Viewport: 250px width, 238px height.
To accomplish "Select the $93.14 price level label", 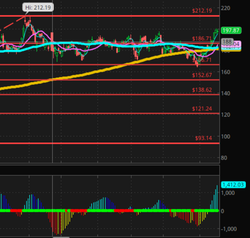I will click(204, 138).
